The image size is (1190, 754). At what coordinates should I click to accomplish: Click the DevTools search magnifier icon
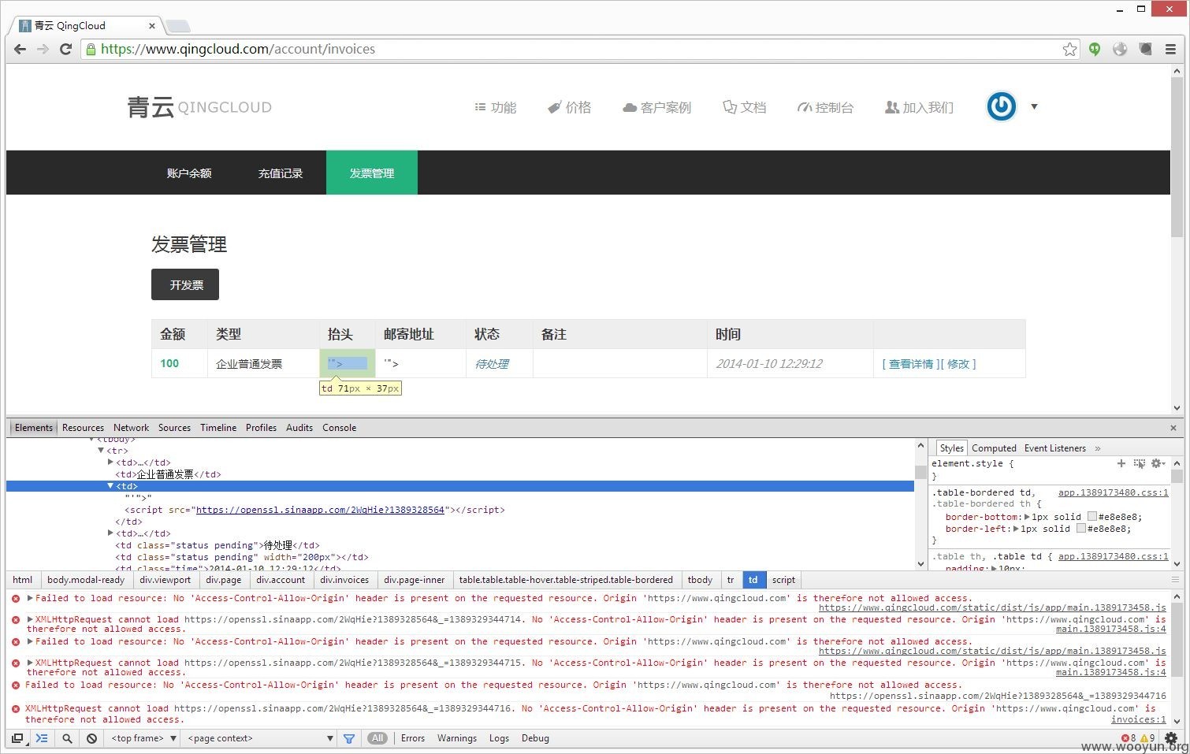67,738
